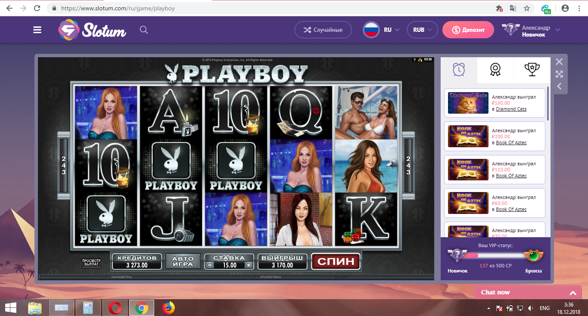This screenshot has width=588, height=316.
Task: Click the Slotum logo
Action: [92, 30]
